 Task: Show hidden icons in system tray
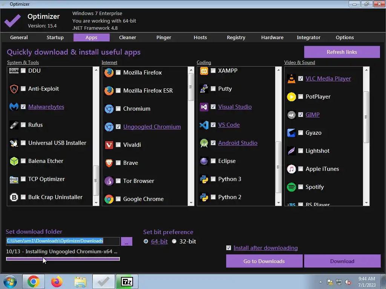[x=320, y=282]
